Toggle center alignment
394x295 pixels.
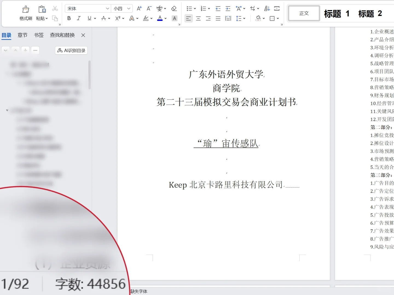(198, 18)
